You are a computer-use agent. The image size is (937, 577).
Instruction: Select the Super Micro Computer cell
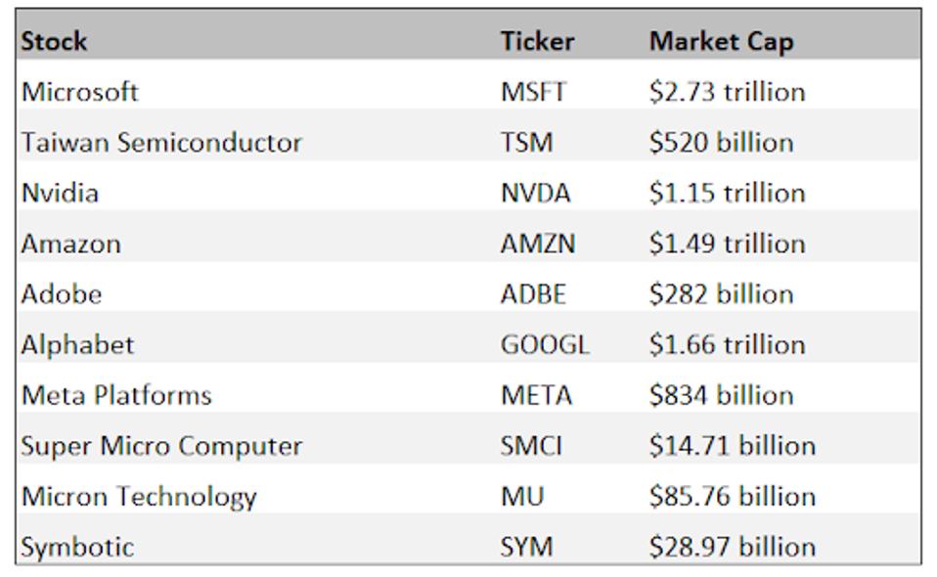(x=161, y=446)
